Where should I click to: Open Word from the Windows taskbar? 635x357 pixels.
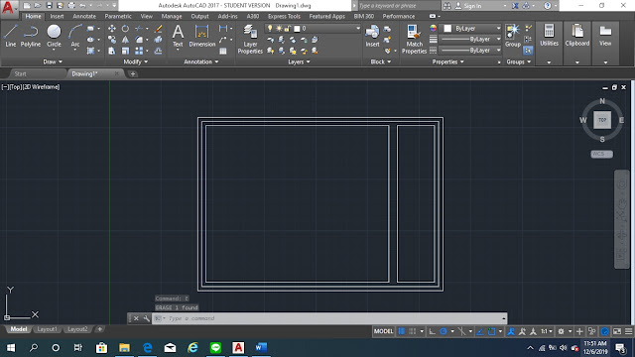[x=261, y=348]
